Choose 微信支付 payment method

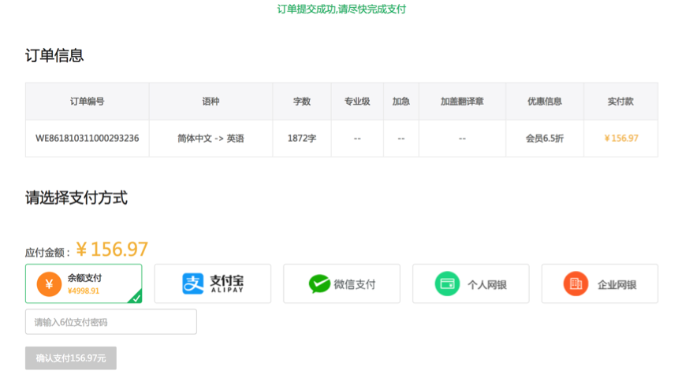point(342,283)
